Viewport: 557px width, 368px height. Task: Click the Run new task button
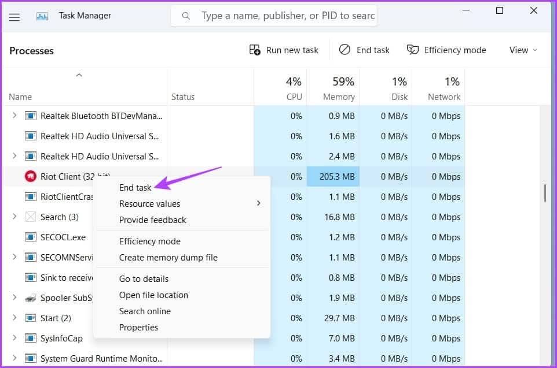coord(284,50)
